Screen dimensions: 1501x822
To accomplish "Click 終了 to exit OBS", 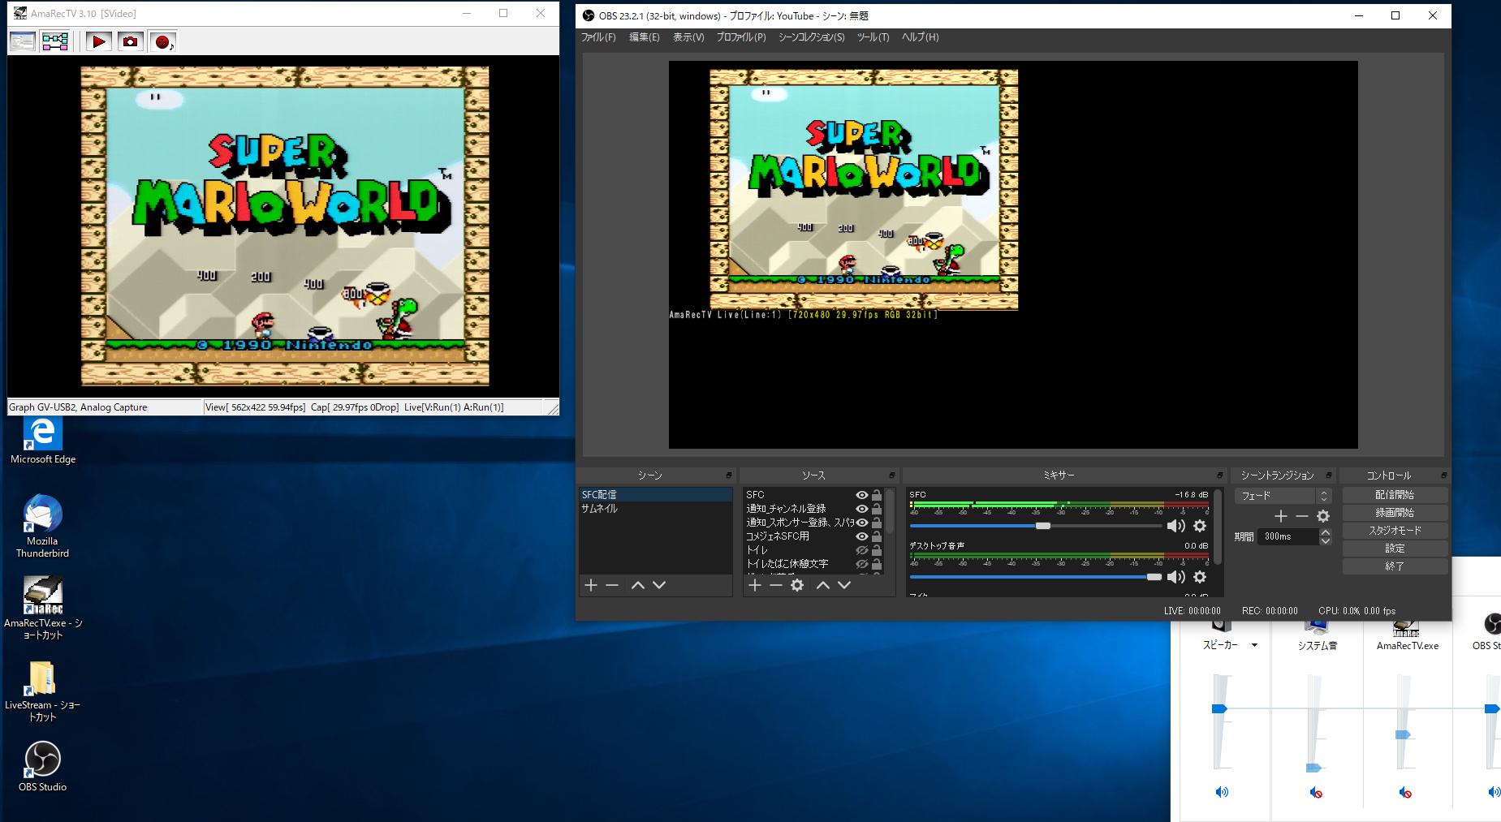I will (x=1395, y=566).
